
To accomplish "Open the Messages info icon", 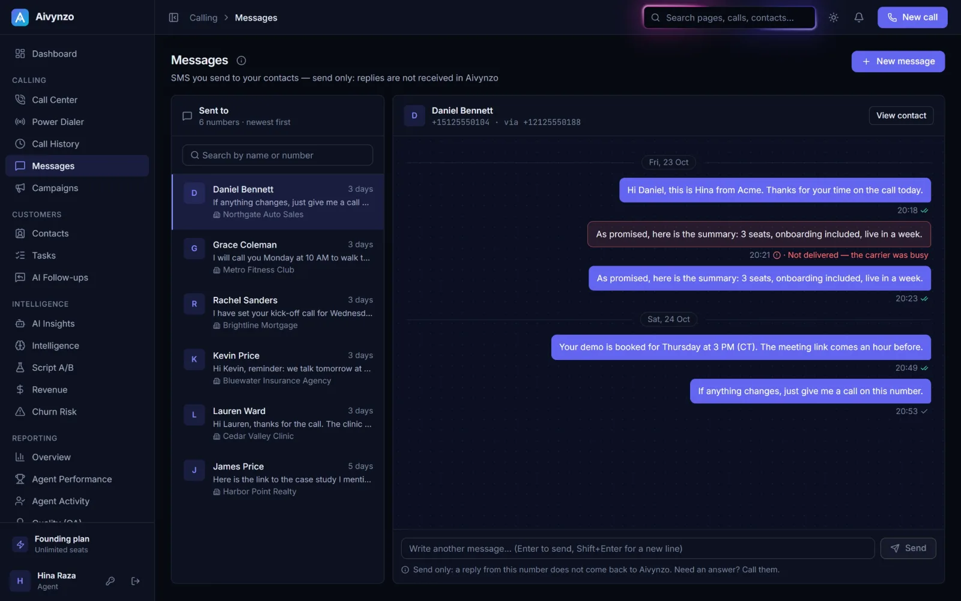I will (241, 61).
